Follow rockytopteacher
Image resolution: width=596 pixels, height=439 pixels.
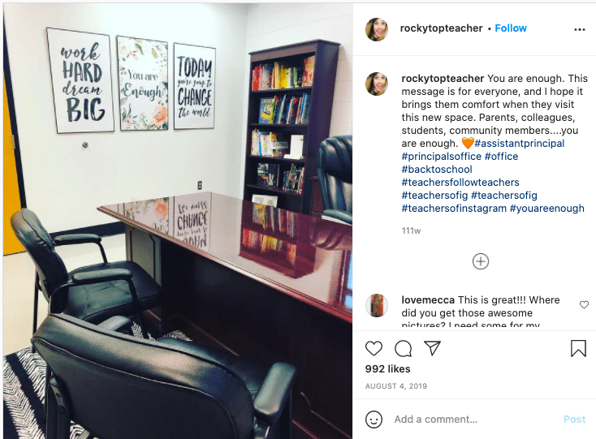coord(511,28)
